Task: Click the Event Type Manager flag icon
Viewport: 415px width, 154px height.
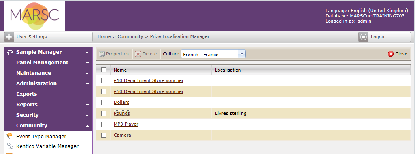Action: 10,136
